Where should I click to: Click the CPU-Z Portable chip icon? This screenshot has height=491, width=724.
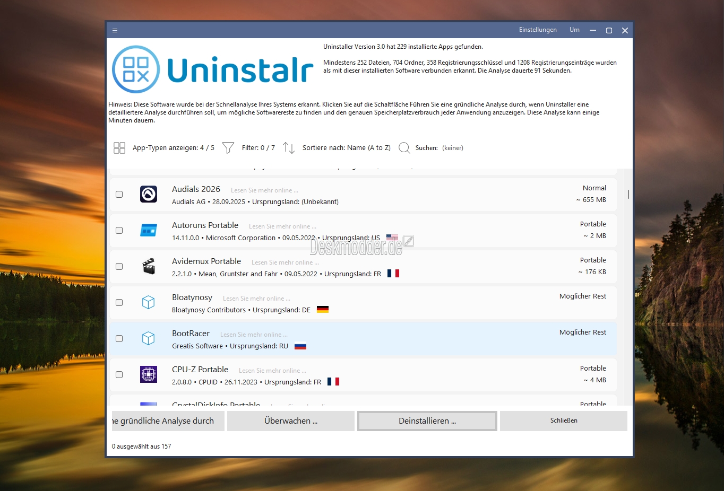point(149,375)
